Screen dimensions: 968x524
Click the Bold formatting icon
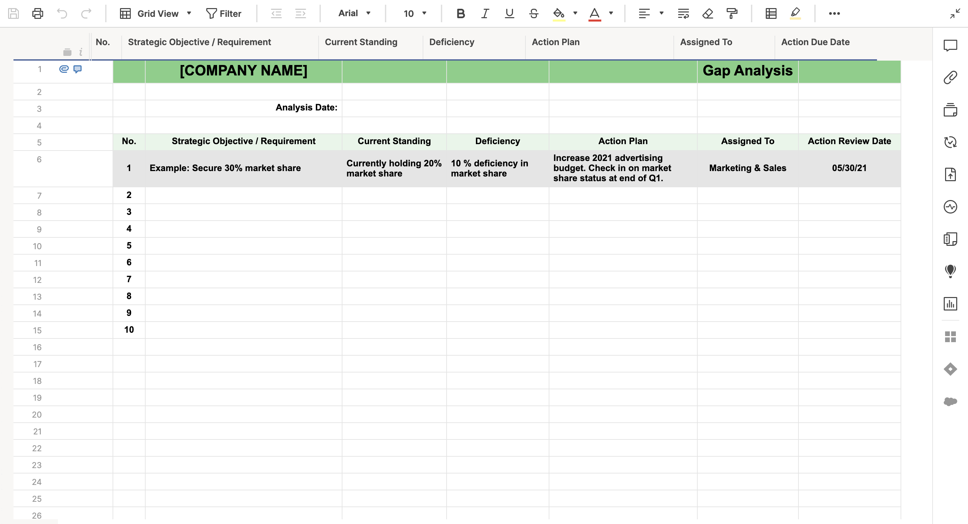462,12
